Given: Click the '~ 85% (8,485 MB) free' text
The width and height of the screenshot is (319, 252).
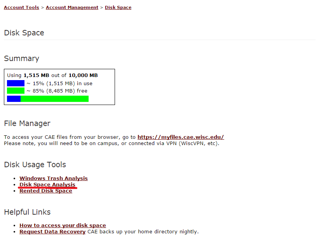Looking at the screenshot, I should pyautogui.click(x=57, y=91).
